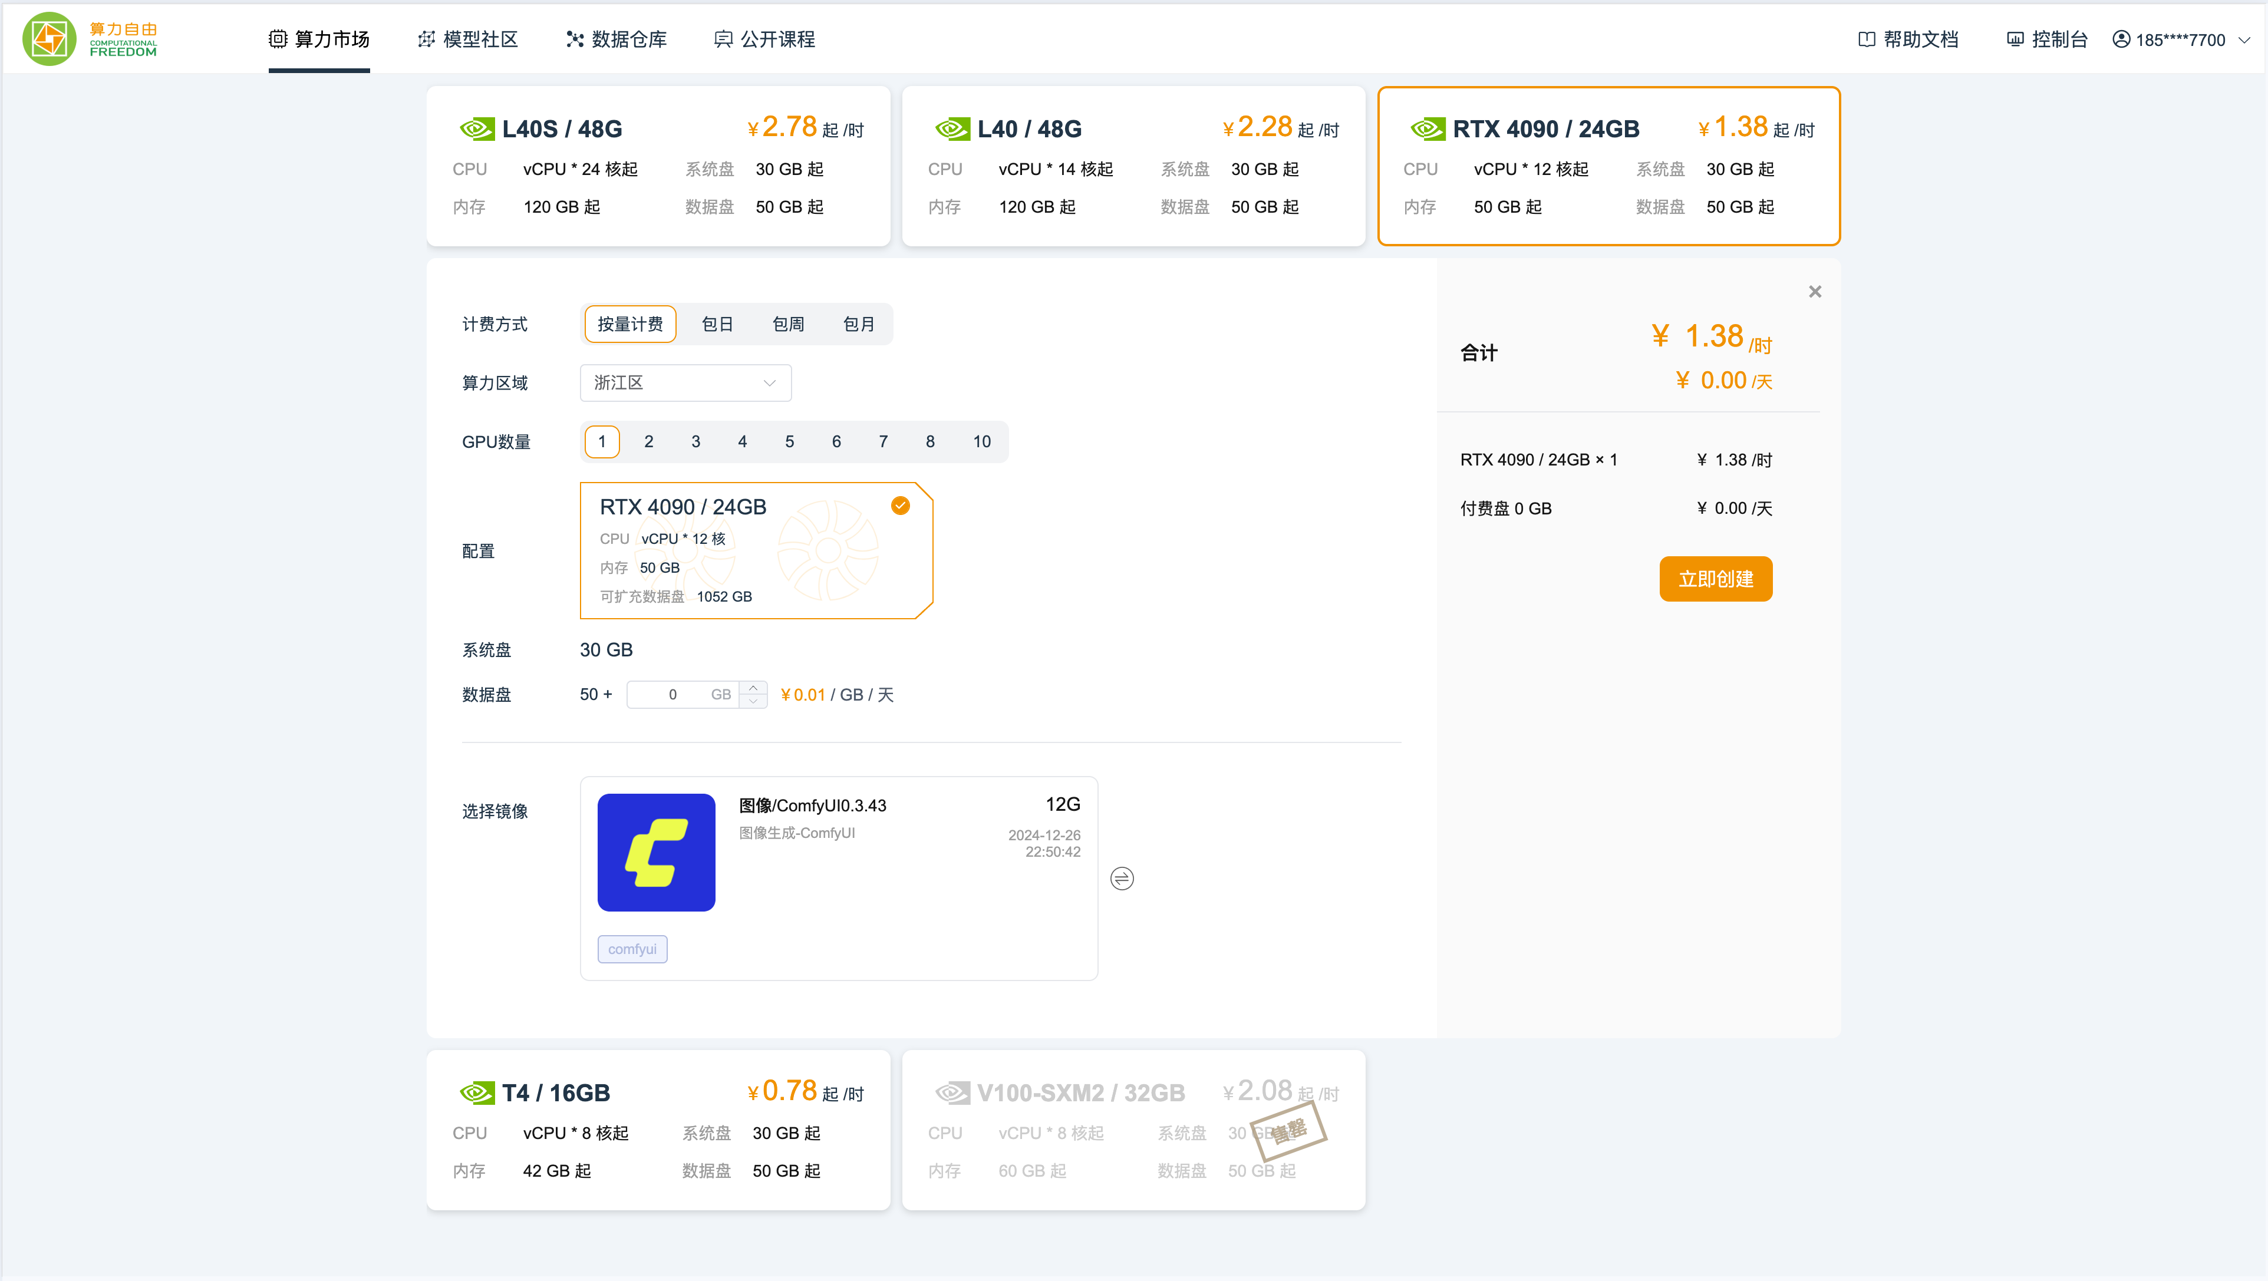This screenshot has height=1281, width=2268.
Task: Click the swap image icon beside the ComfyUI card
Action: click(1122, 878)
